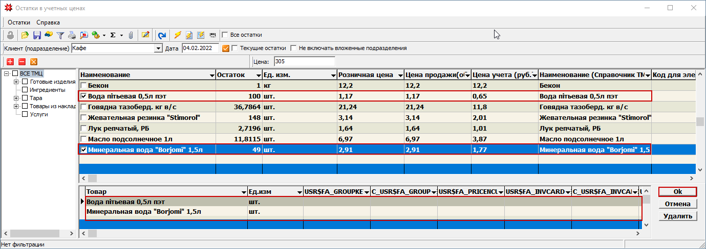The height and width of the screenshot is (249, 706).
Task: Open the Наименование column filter arrow
Action: [212, 76]
